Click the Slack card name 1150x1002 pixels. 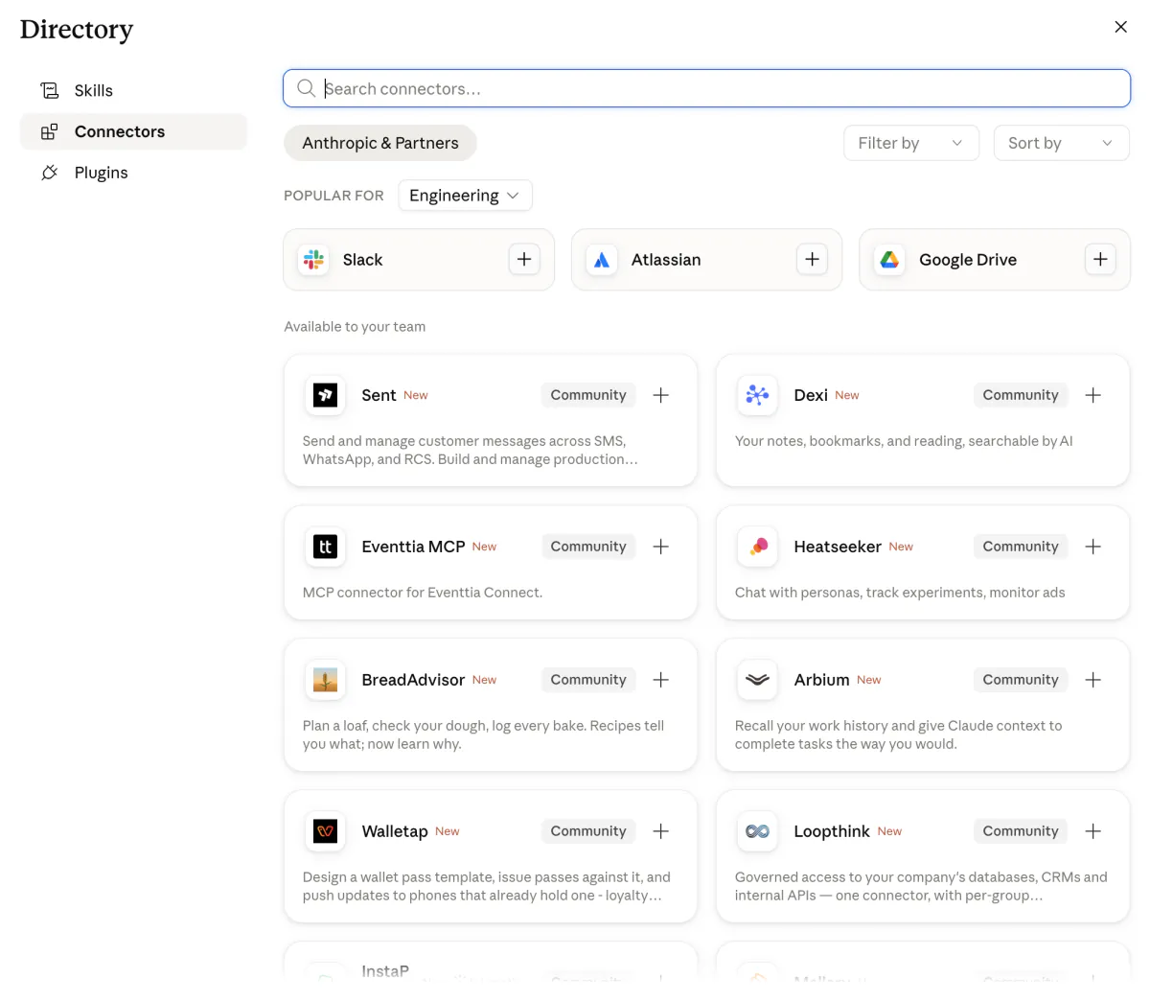pyautogui.click(x=362, y=260)
